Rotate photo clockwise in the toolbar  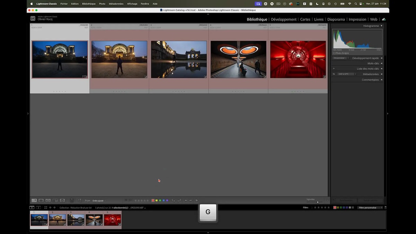pyautogui.click(x=179, y=200)
